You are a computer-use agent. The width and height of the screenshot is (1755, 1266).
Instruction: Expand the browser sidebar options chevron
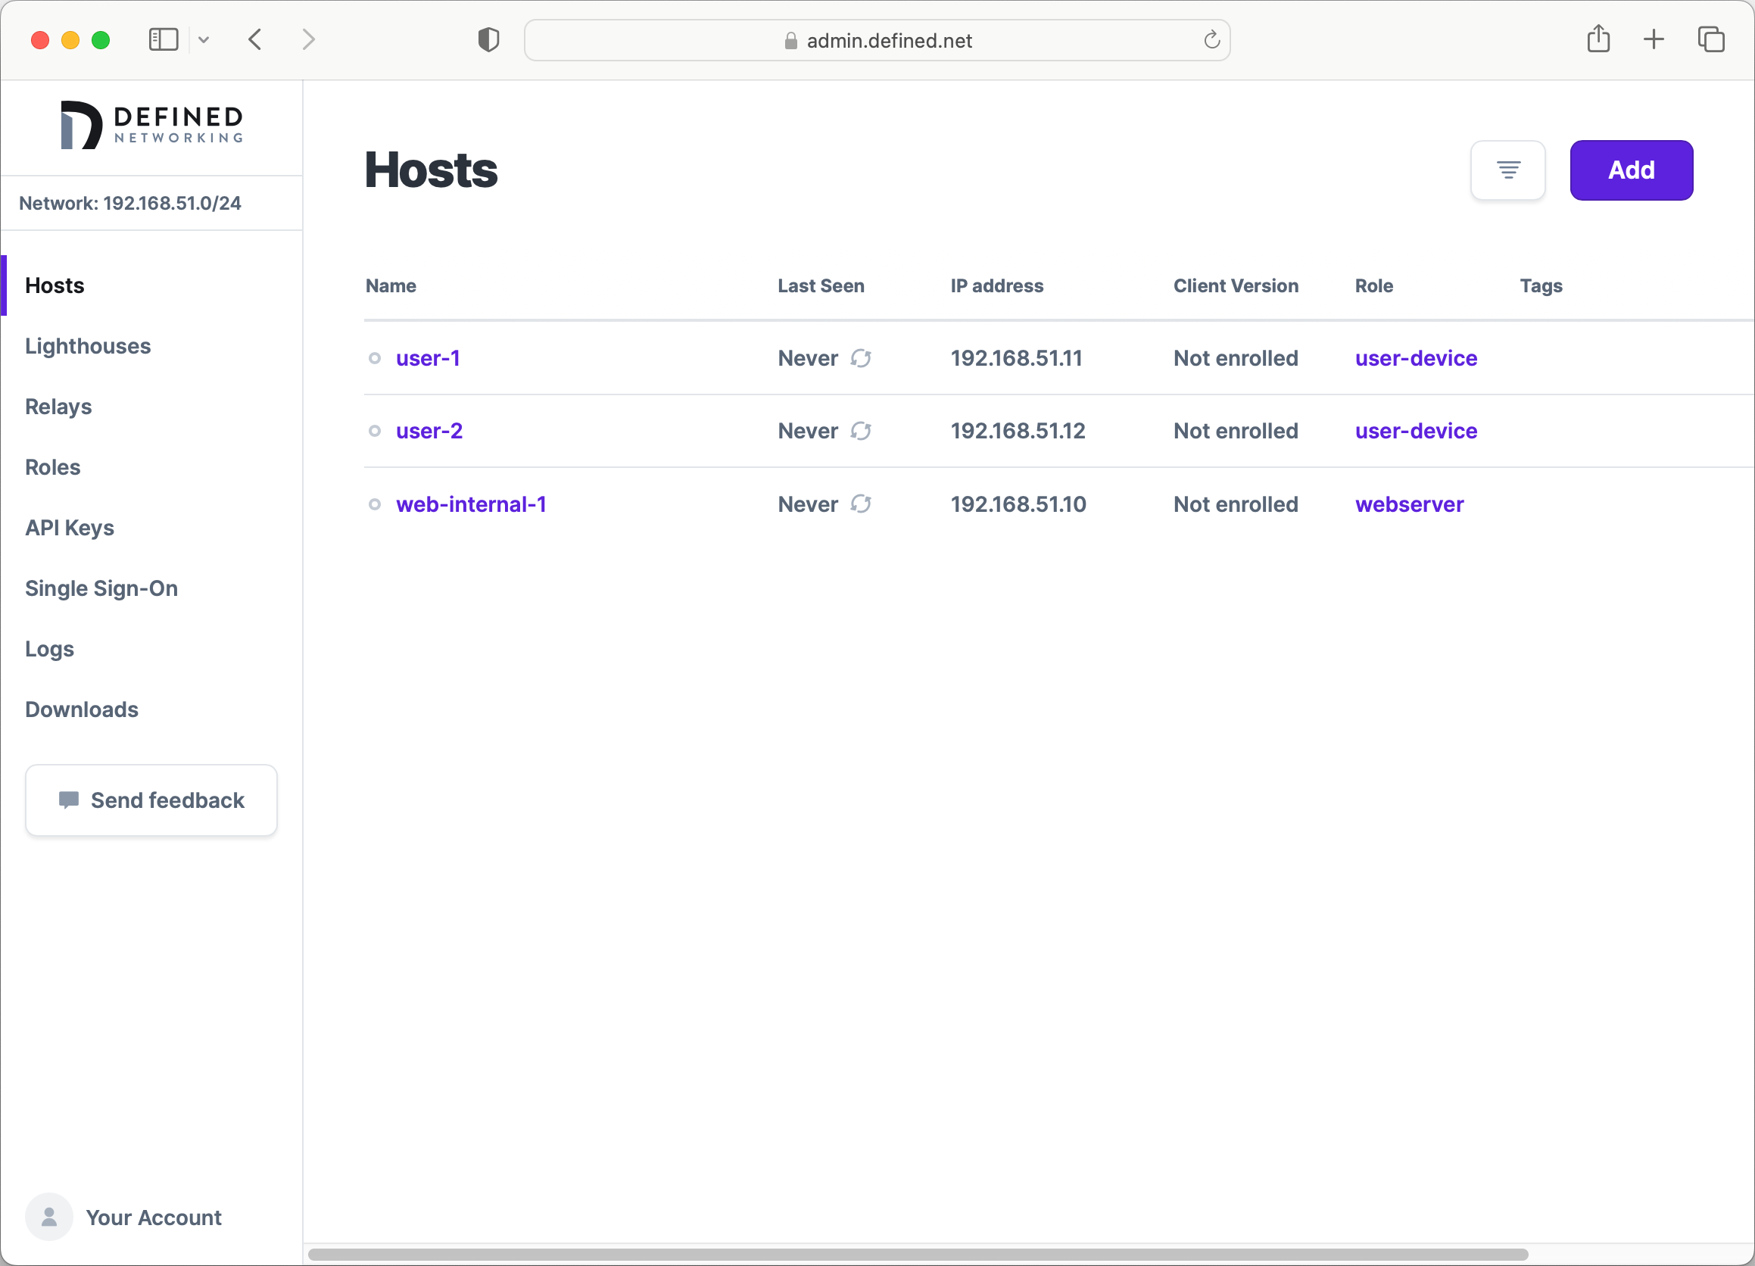[204, 39]
